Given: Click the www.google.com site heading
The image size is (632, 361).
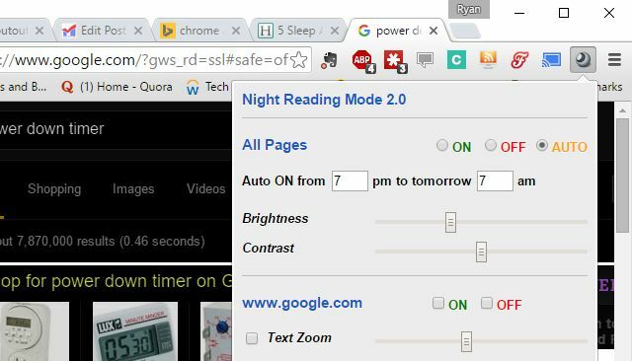Looking at the screenshot, I should [x=302, y=303].
